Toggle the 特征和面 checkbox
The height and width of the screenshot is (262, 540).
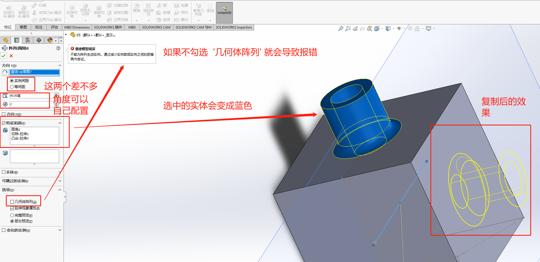coord(4,123)
